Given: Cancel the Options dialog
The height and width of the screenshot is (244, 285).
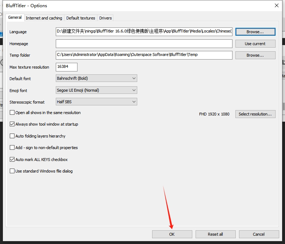Looking at the screenshot, I should coord(259,234).
